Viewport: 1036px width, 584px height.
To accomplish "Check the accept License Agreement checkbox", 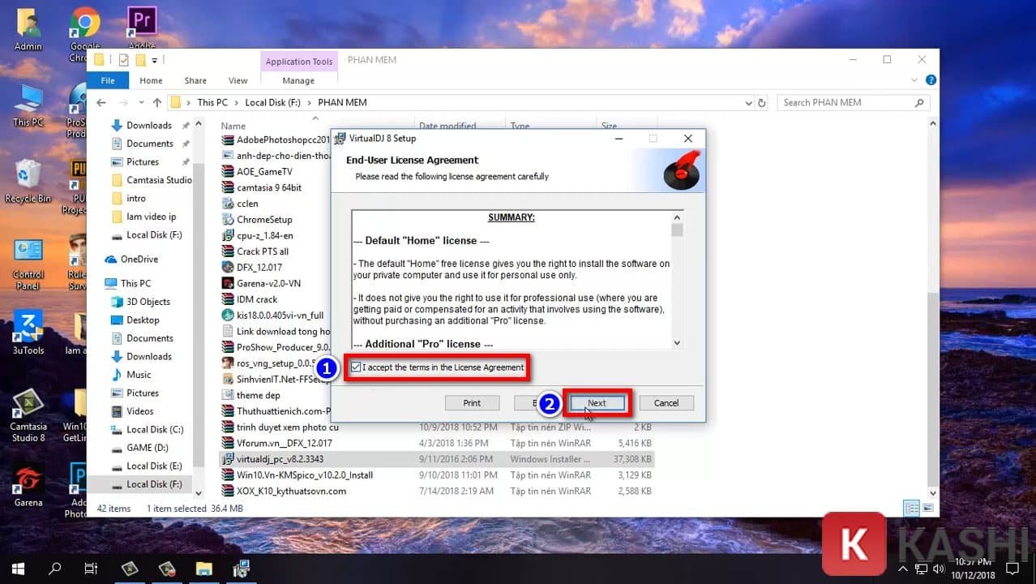I will point(356,367).
